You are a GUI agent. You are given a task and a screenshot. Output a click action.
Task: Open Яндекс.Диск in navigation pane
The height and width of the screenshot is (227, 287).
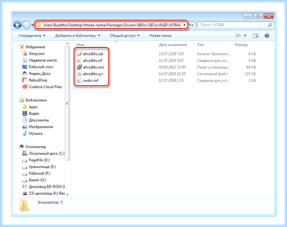pos(36,73)
